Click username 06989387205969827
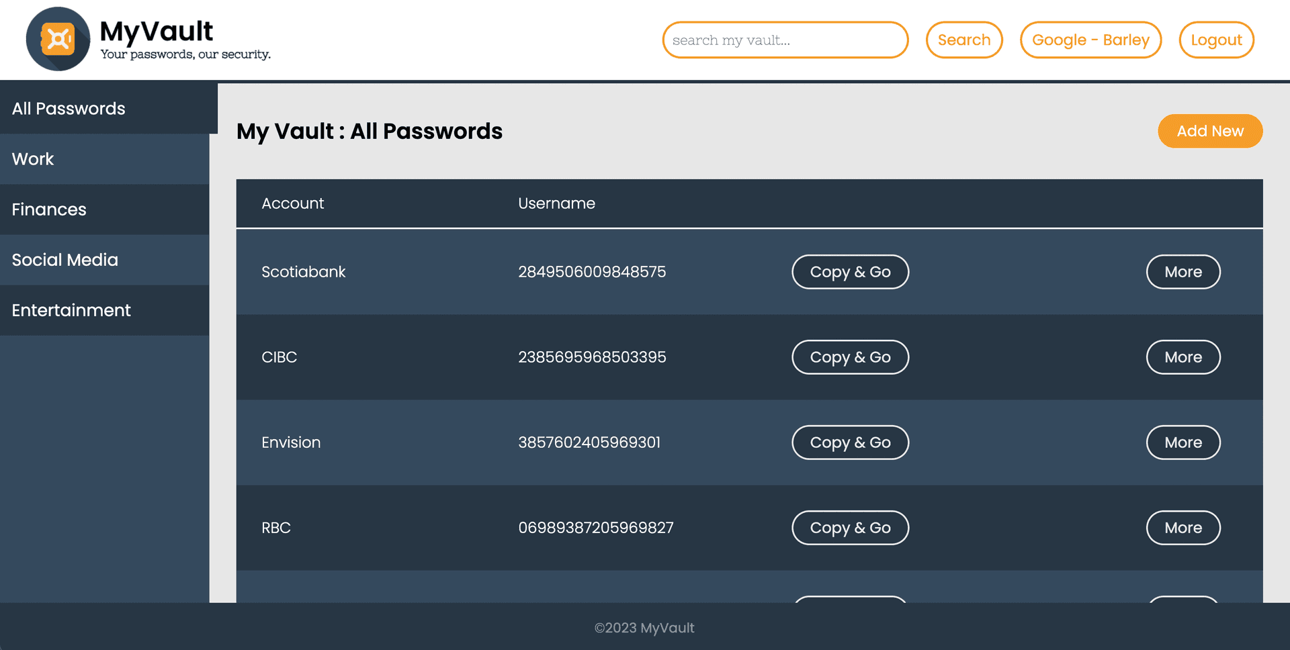Screen dimensions: 1290x650 point(595,528)
